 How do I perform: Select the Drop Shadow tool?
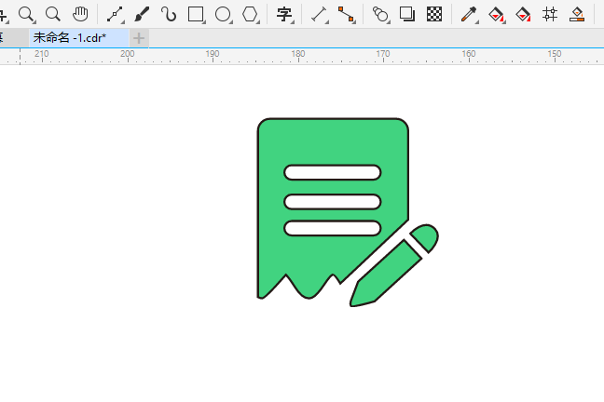point(407,15)
